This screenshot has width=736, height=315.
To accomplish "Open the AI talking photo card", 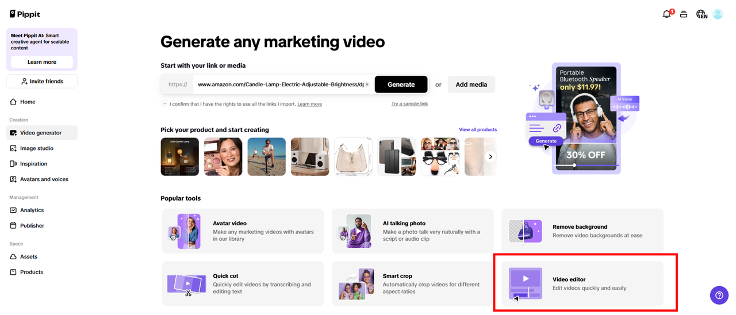I will tap(413, 231).
